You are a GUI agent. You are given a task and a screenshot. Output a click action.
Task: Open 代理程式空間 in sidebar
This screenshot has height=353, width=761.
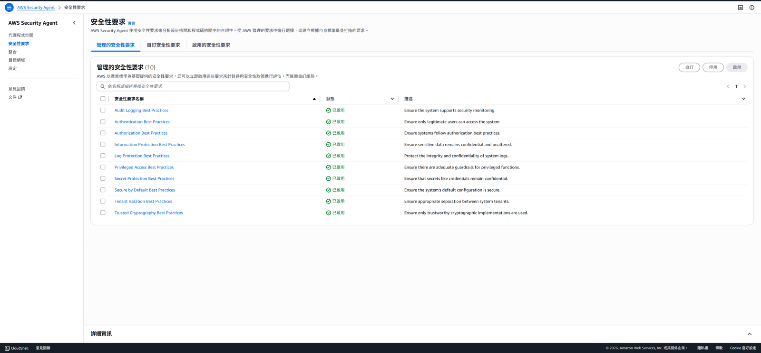21,35
